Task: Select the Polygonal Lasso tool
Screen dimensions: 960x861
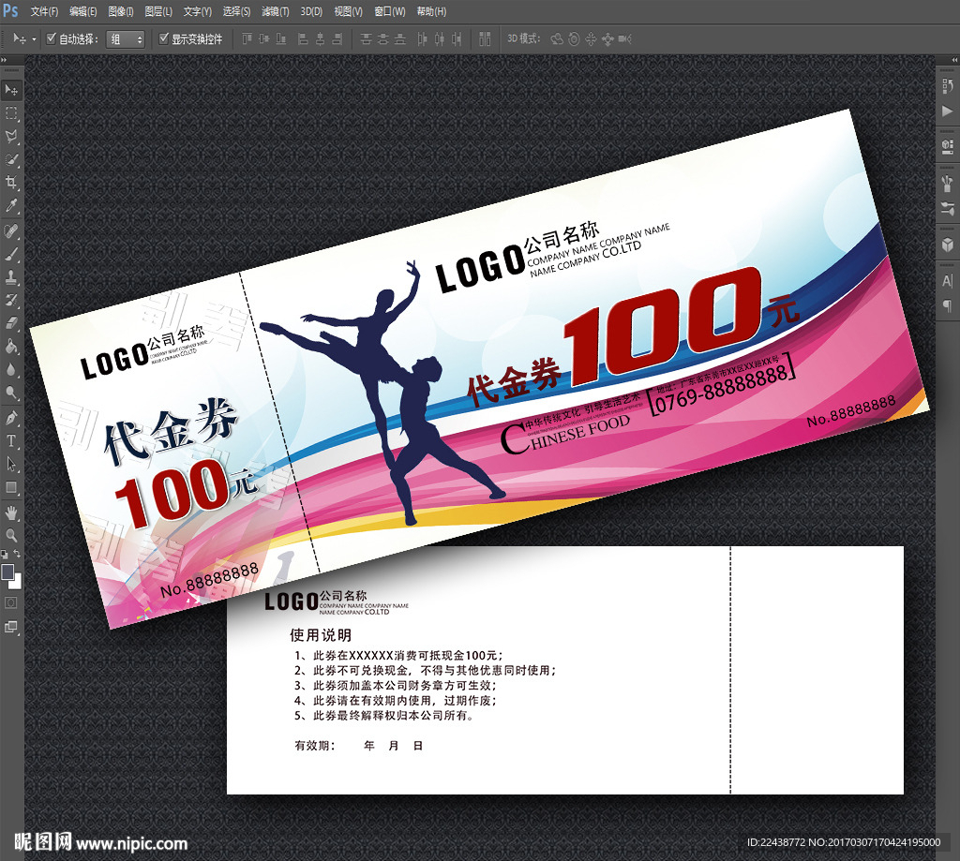Action: pyautogui.click(x=11, y=136)
